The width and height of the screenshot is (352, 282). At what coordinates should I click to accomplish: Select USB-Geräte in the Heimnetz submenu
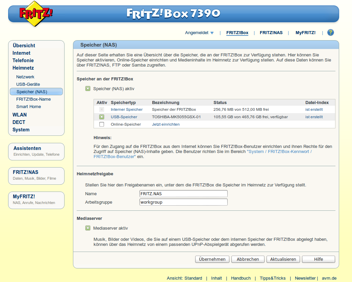point(28,84)
